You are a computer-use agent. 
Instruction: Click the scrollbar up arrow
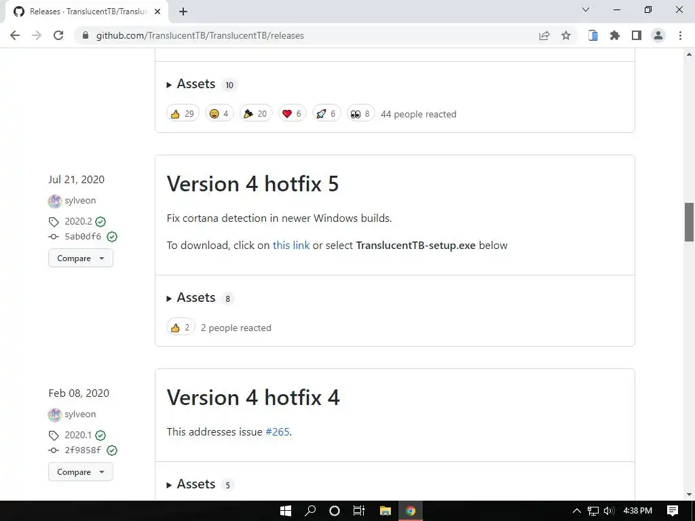click(689, 54)
